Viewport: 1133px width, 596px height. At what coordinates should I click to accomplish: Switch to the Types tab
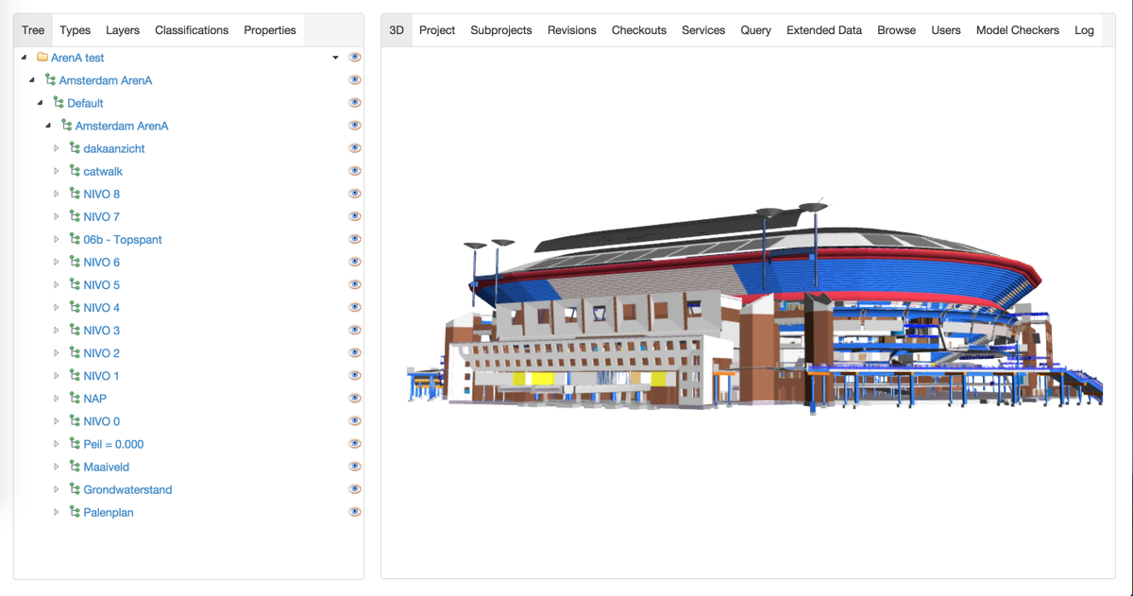coord(76,30)
